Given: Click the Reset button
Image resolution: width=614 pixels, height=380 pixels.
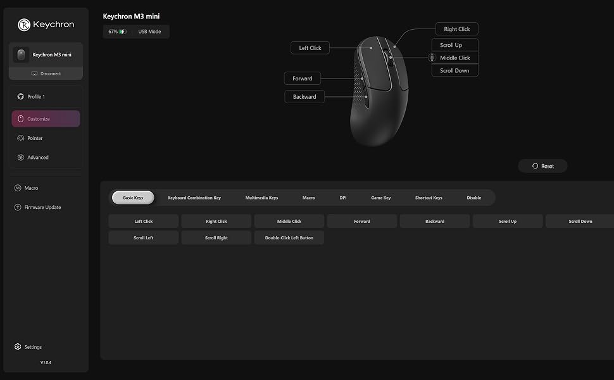Looking at the screenshot, I should click(542, 166).
